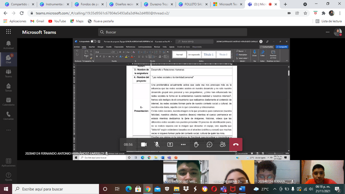
Task: Reload the Chrome page
Action: click(22, 13)
